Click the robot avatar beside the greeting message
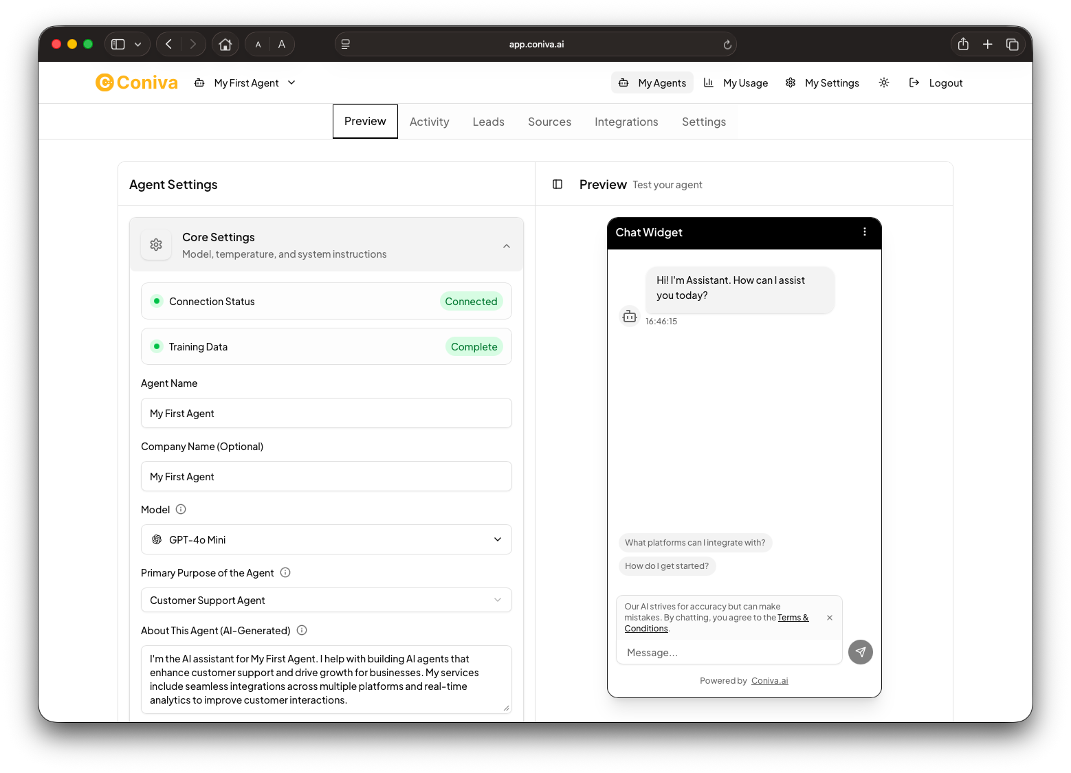Viewport: 1071px width, 773px height. [x=630, y=316]
